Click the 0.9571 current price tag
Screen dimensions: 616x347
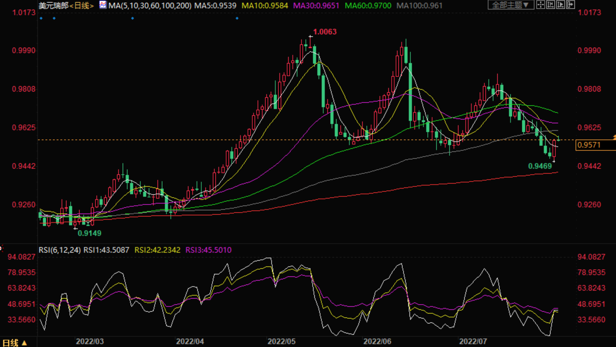coord(589,145)
